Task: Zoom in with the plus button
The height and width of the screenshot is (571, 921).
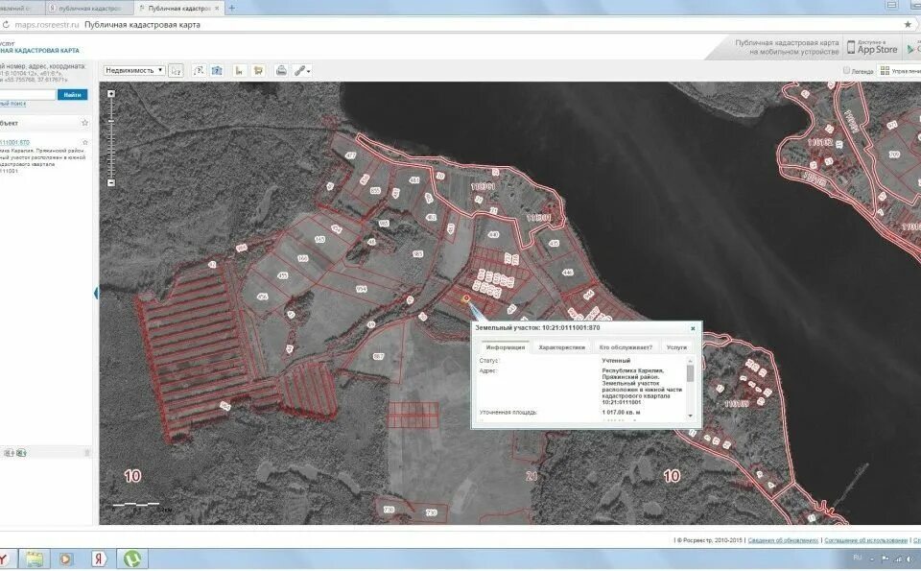Action: (111, 93)
